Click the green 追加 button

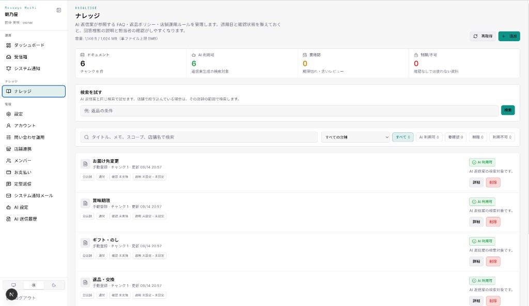[509, 36]
